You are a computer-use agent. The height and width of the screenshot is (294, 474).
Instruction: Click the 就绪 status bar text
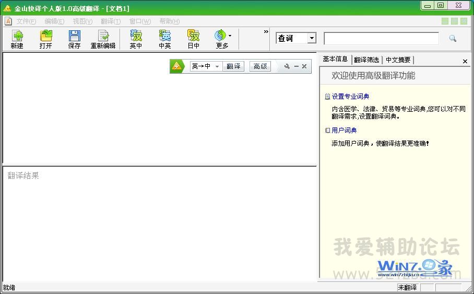coord(9,287)
